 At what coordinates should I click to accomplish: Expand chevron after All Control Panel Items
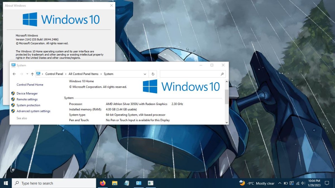[101, 74]
